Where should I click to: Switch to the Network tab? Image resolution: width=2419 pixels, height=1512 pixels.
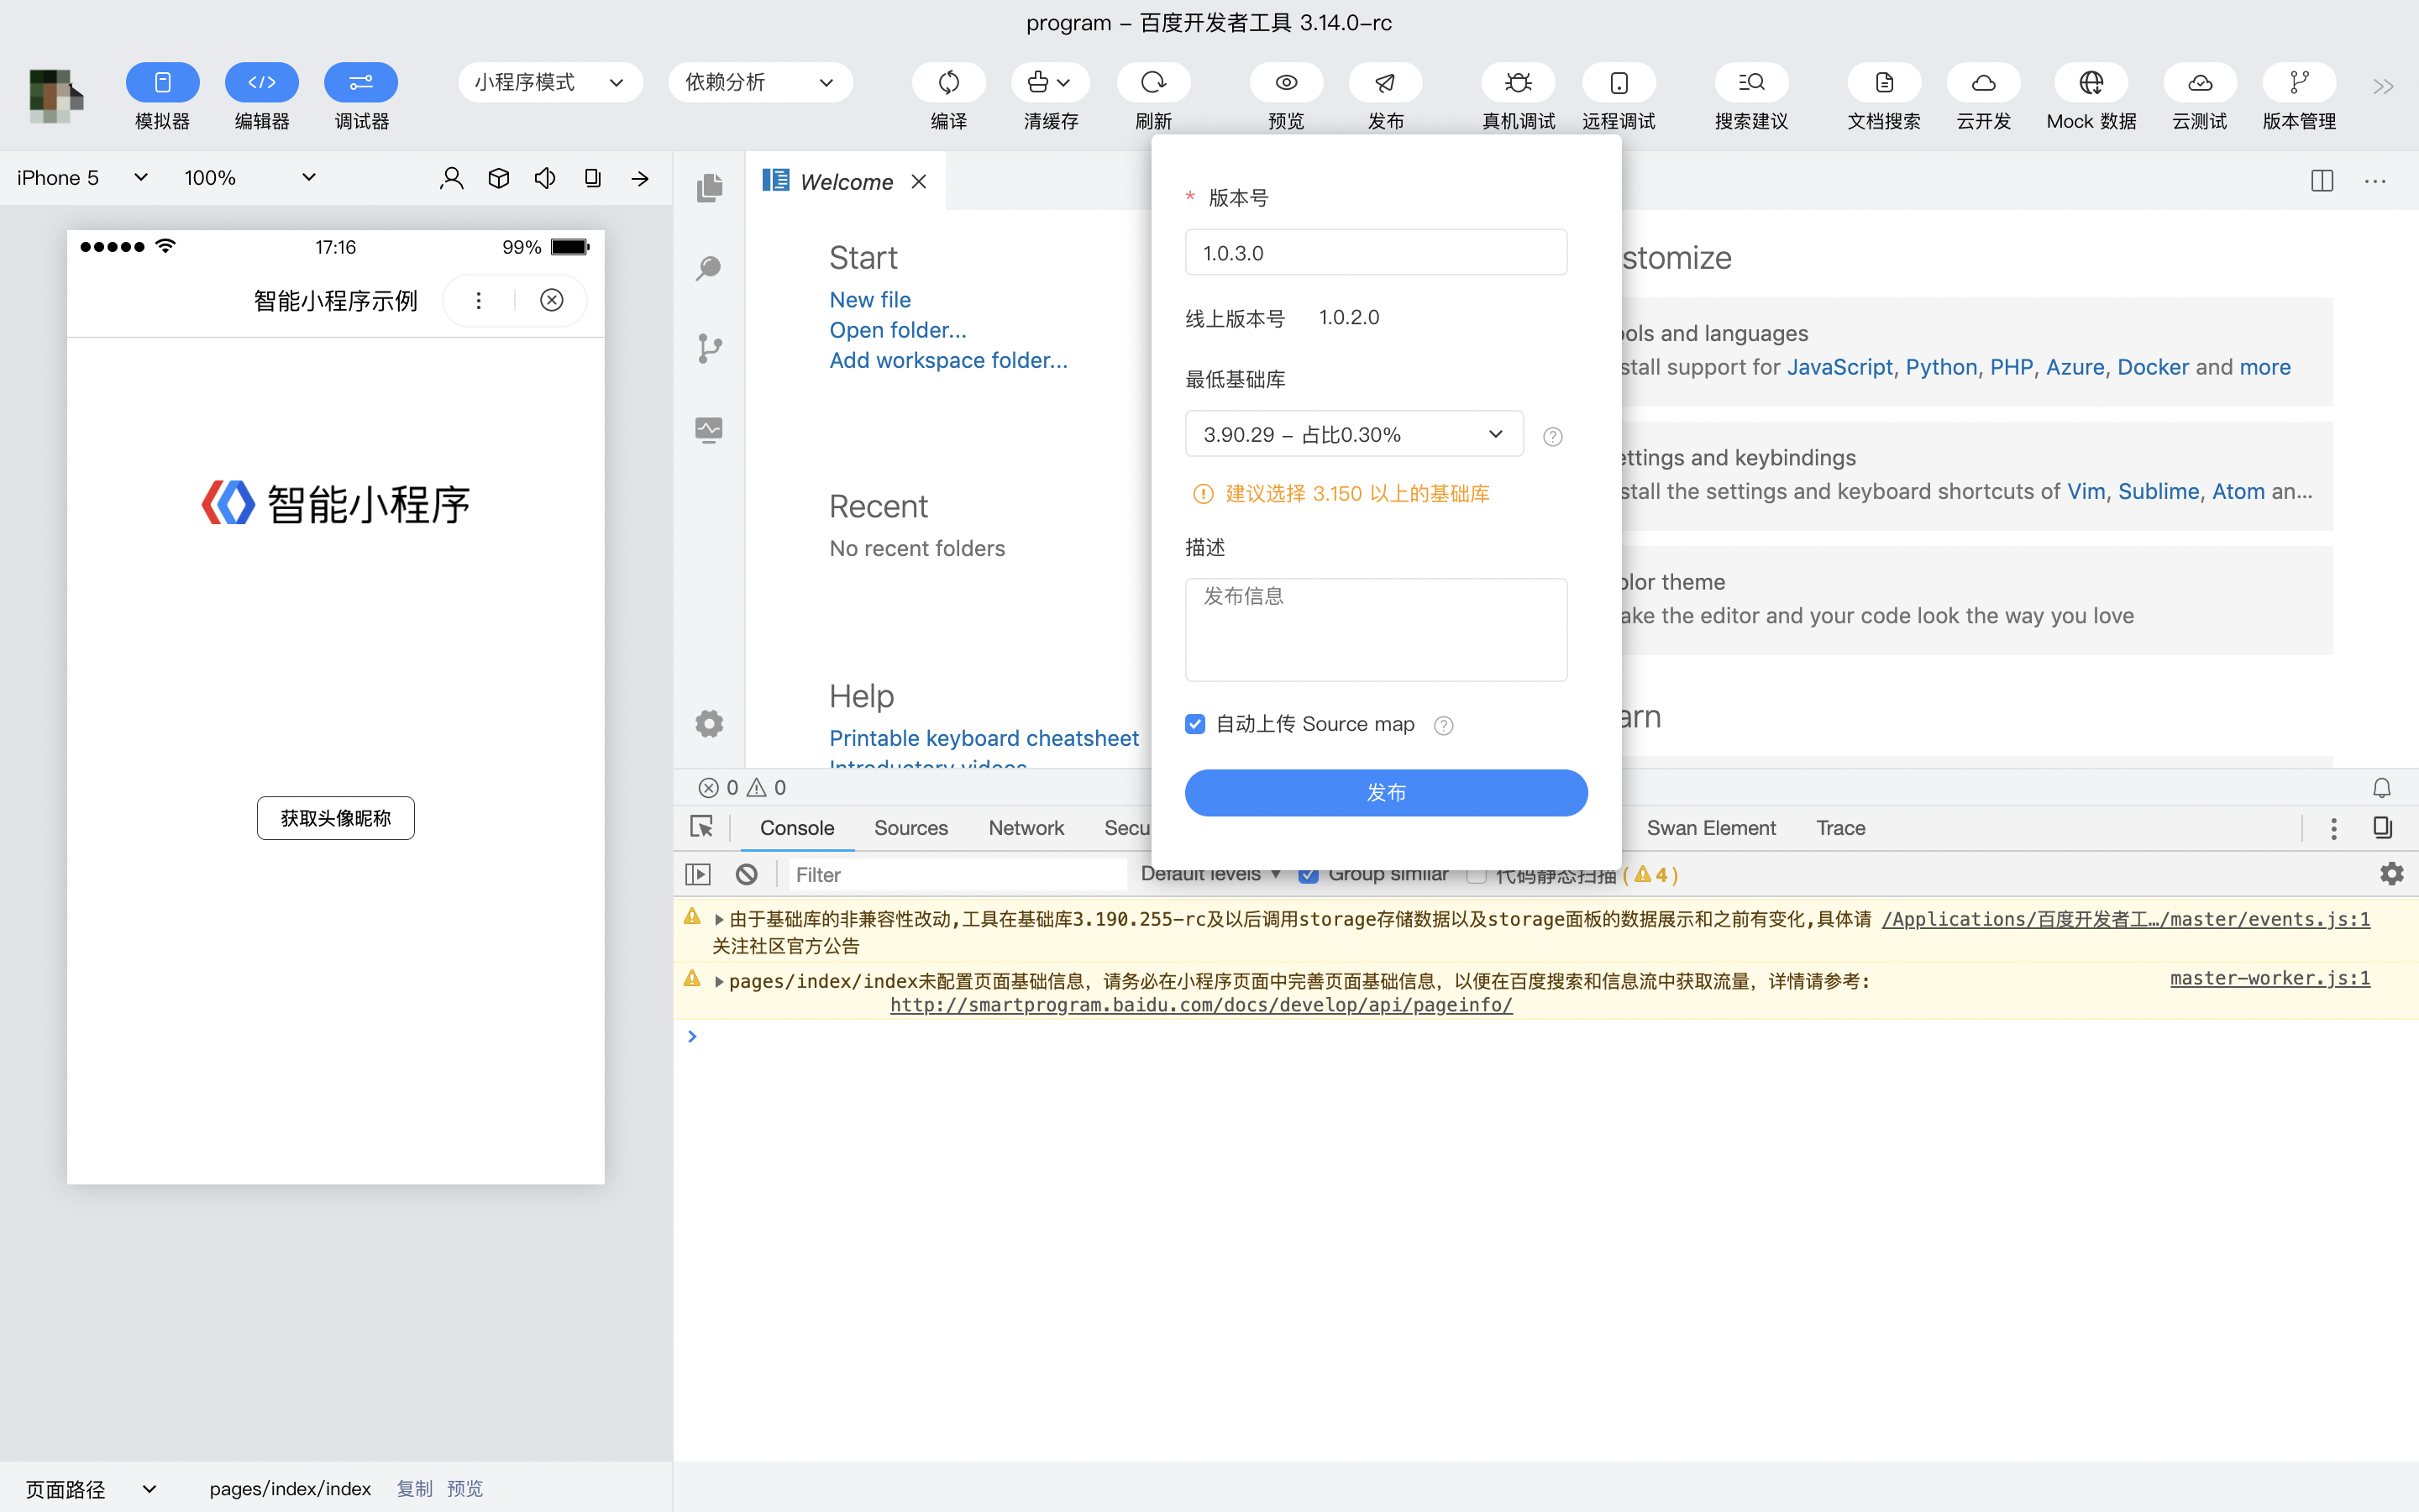pos(1026,828)
